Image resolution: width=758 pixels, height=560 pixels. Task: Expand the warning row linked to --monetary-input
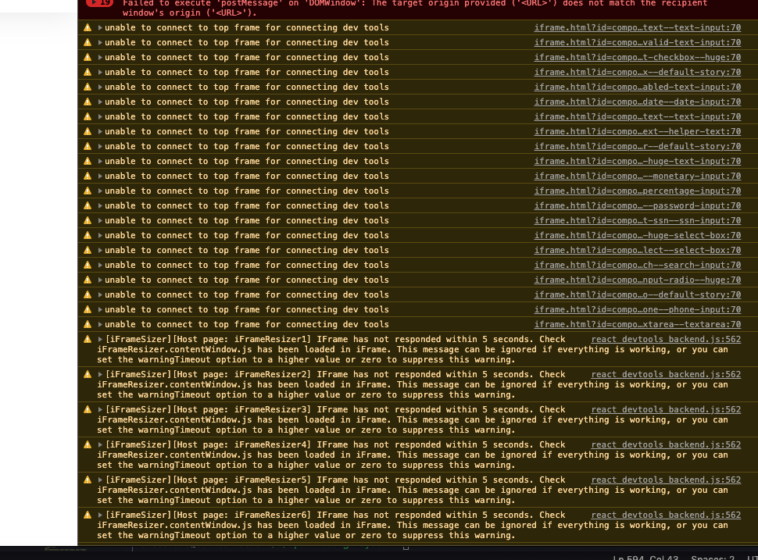coord(100,176)
